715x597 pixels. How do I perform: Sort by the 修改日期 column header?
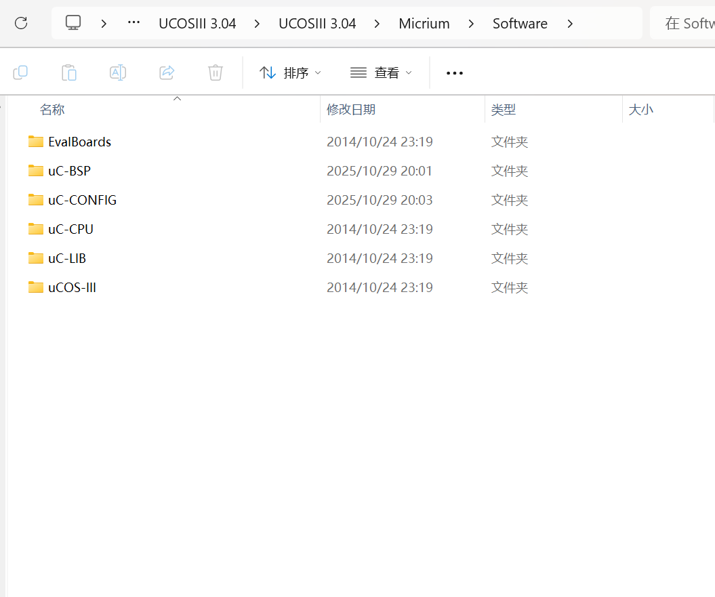click(x=351, y=110)
